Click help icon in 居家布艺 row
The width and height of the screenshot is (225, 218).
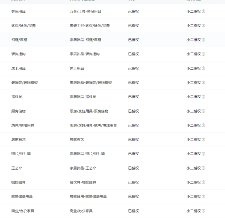203,140
